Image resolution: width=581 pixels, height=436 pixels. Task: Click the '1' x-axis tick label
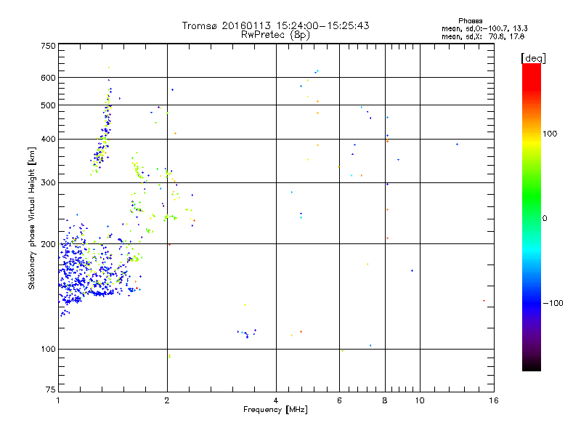pos(58,400)
